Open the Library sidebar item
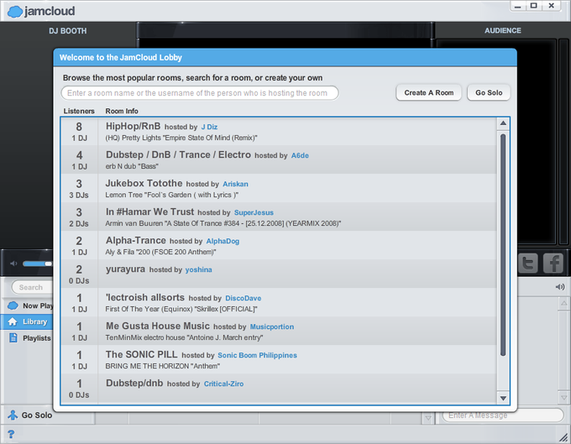 (x=28, y=321)
